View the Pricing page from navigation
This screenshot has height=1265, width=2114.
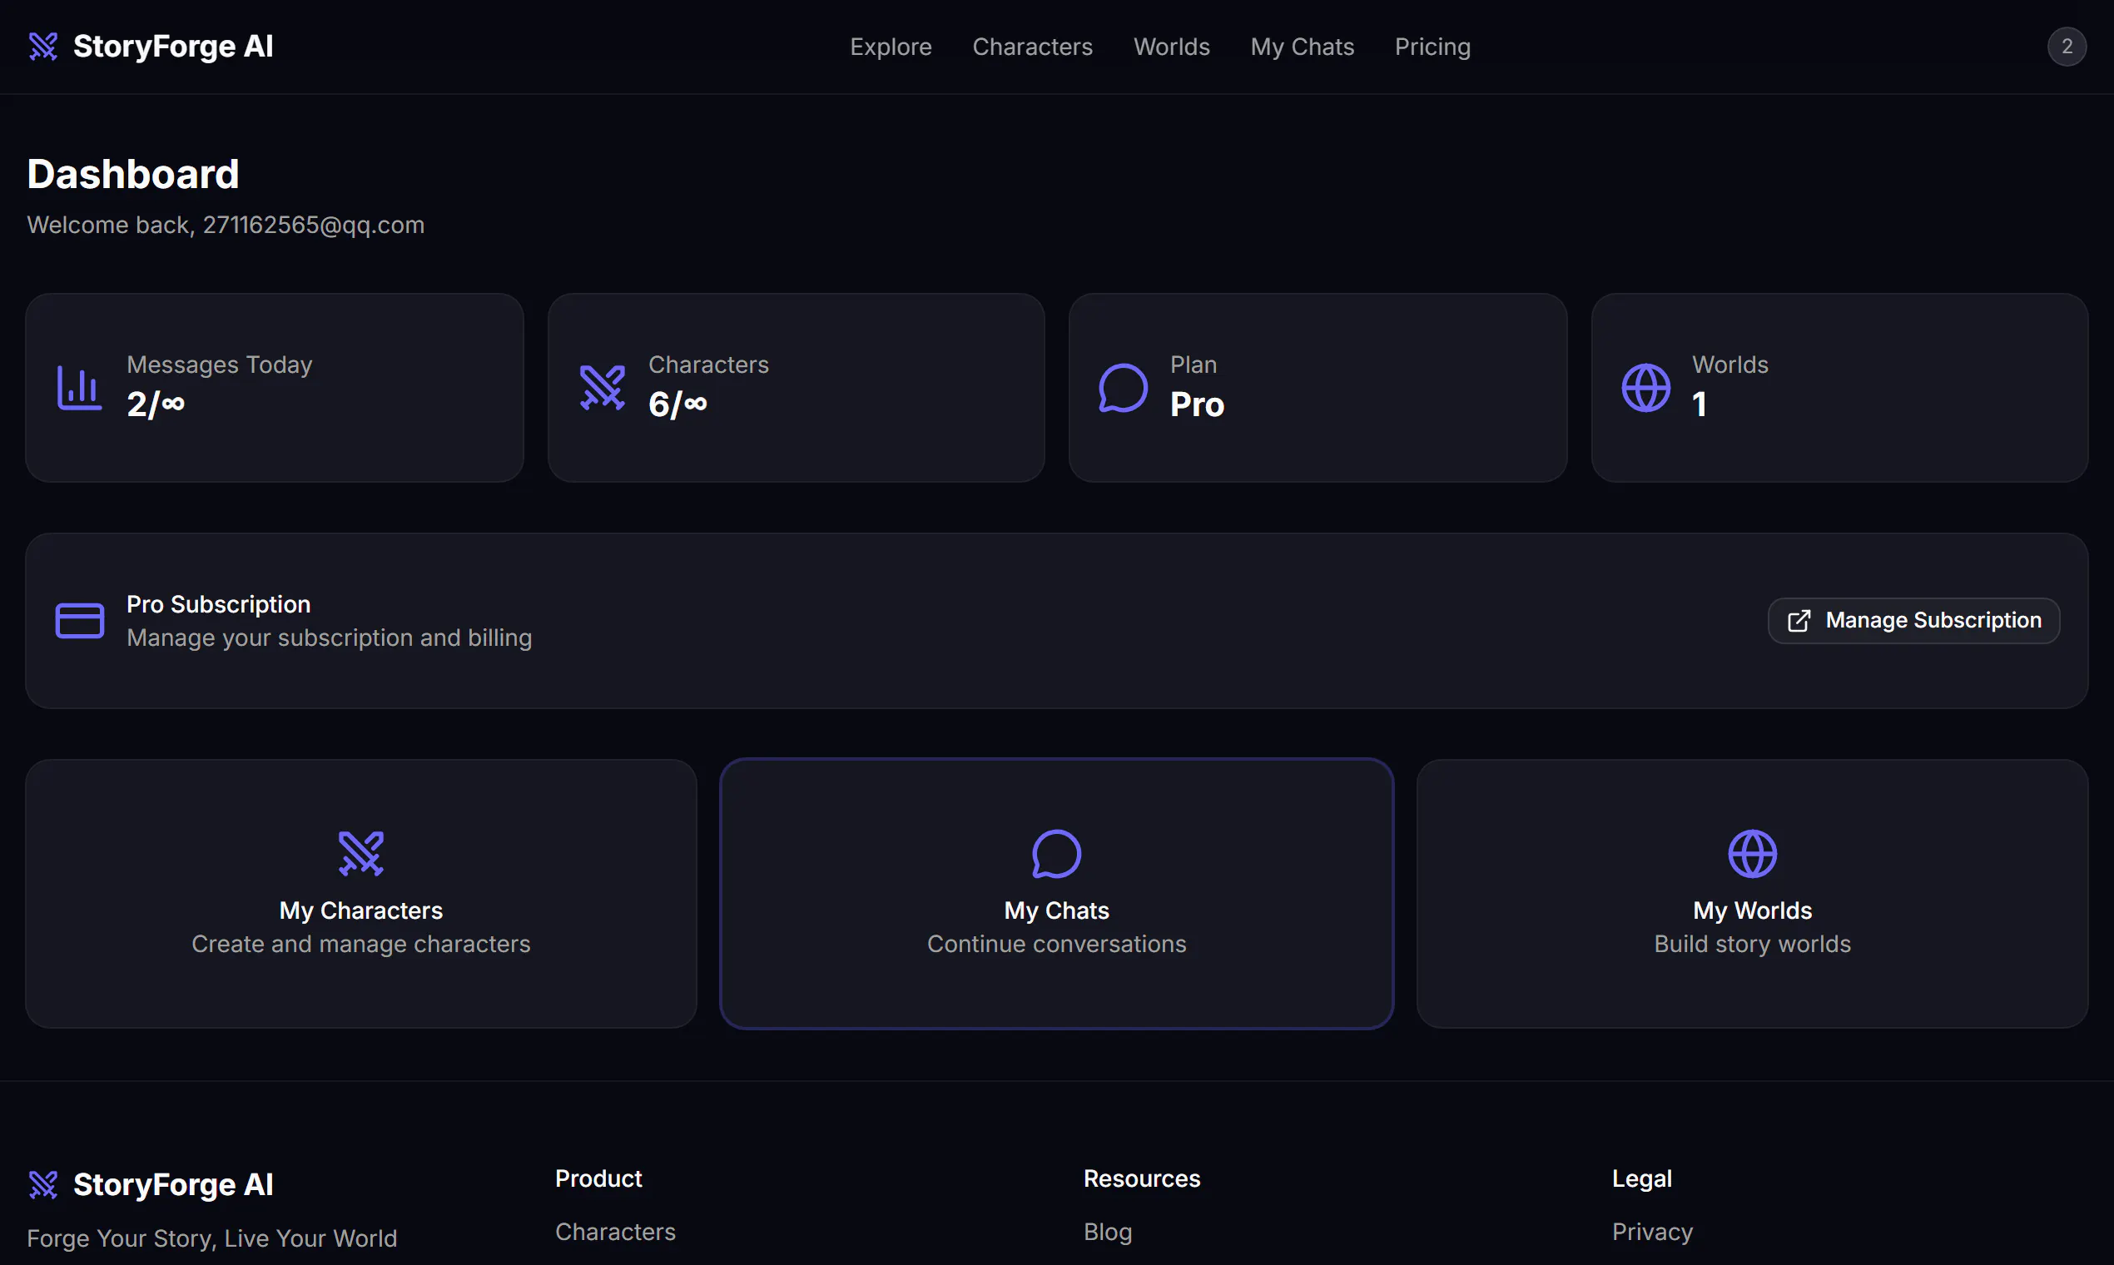click(1432, 46)
